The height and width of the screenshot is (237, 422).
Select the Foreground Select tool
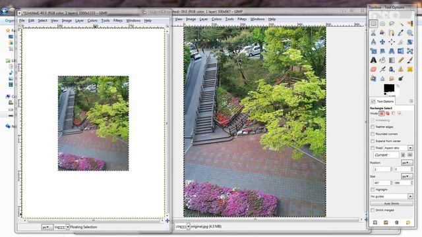coord(382,33)
